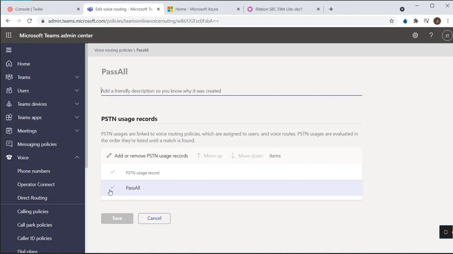
Task: Select the PassAll row checkmark
Action: (x=112, y=187)
